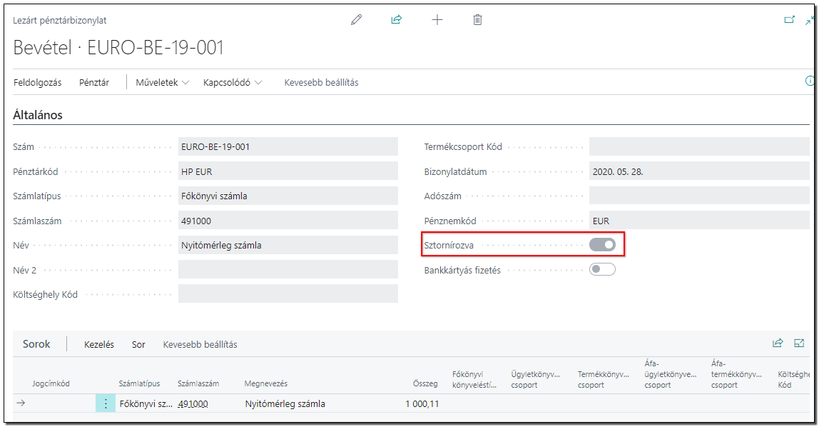Click the Nyitómérleg számla cell in row
The image size is (819, 427).
point(285,404)
